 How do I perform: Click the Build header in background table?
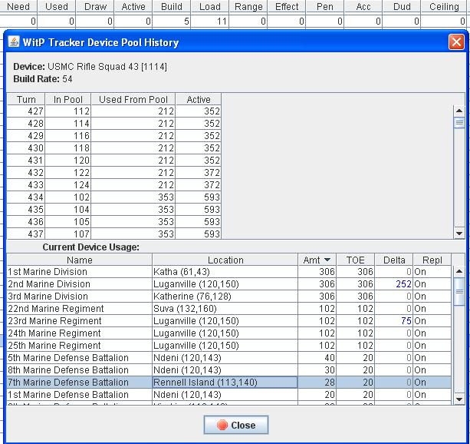(172, 7)
